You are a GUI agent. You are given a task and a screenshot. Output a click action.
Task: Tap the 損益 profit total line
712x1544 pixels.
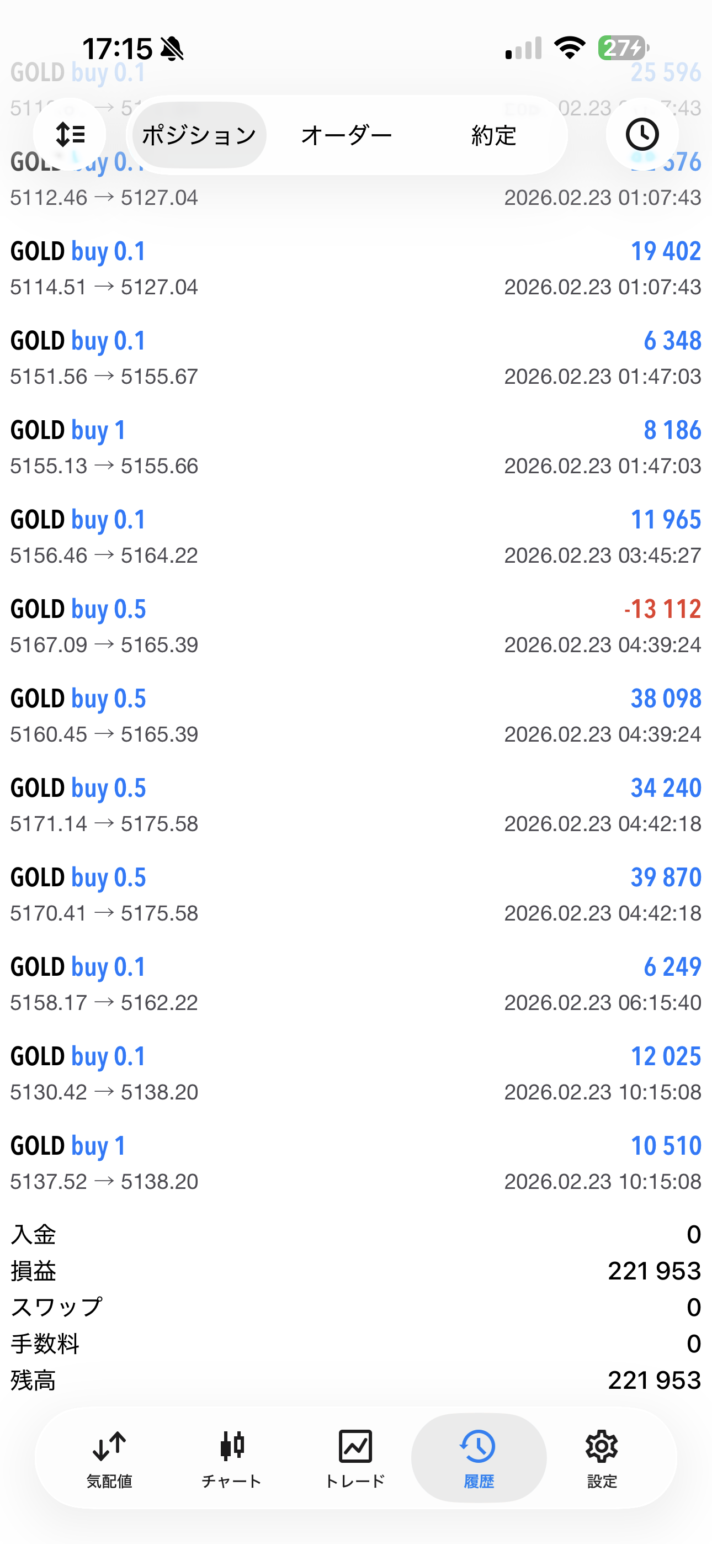pyautogui.click(x=356, y=1271)
